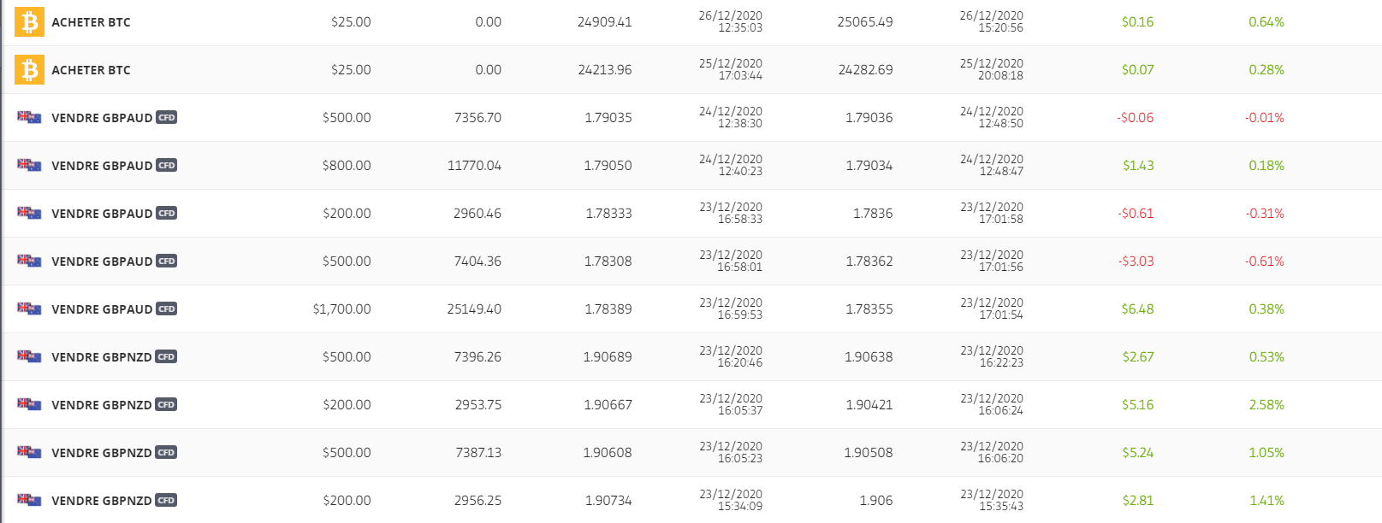Click the CFD badge on the 1.41% GBPNZD row
This screenshot has width=1382, height=523.
point(166,501)
